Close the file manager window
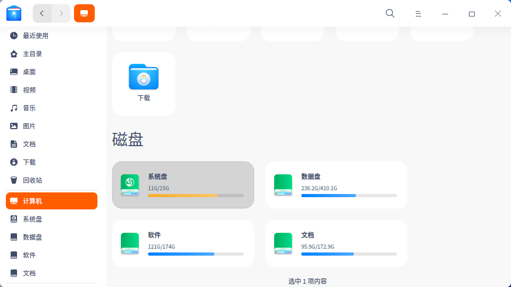This screenshot has width=511, height=287. [498, 13]
